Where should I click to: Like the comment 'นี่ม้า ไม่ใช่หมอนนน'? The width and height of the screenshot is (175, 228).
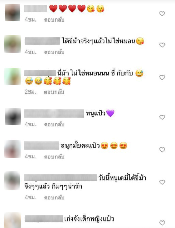tap(162, 77)
